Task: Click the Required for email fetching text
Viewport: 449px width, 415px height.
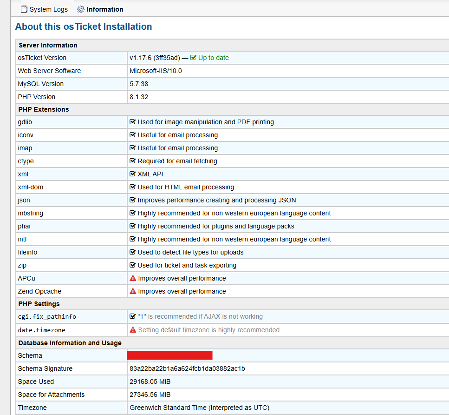Action: 177,161
